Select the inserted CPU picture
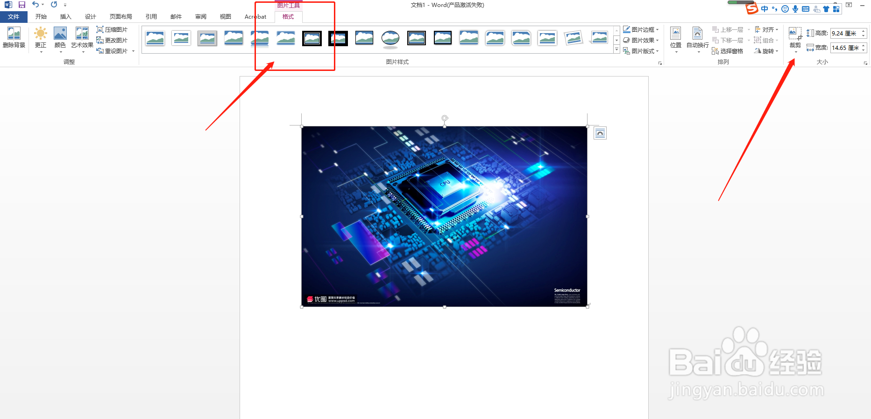The width and height of the screenshot is (871, 419). click(444, 216)
